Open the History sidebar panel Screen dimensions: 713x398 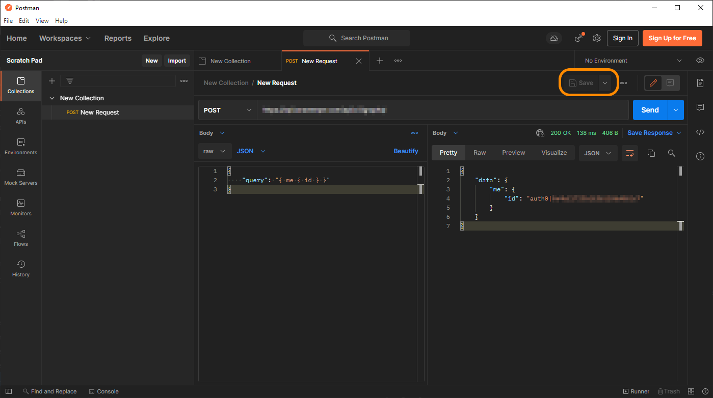point(21,269)
